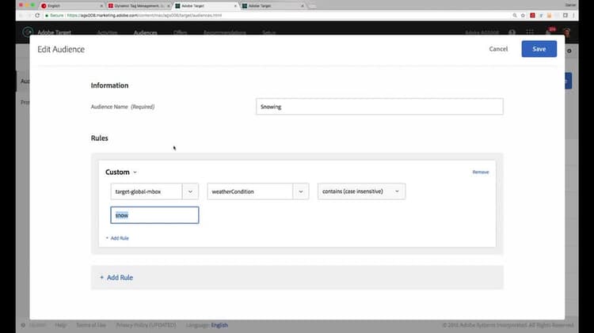Click the site secure lock icon
The height and width of the screenshot is (333, 594).
[x=47, y=16]
